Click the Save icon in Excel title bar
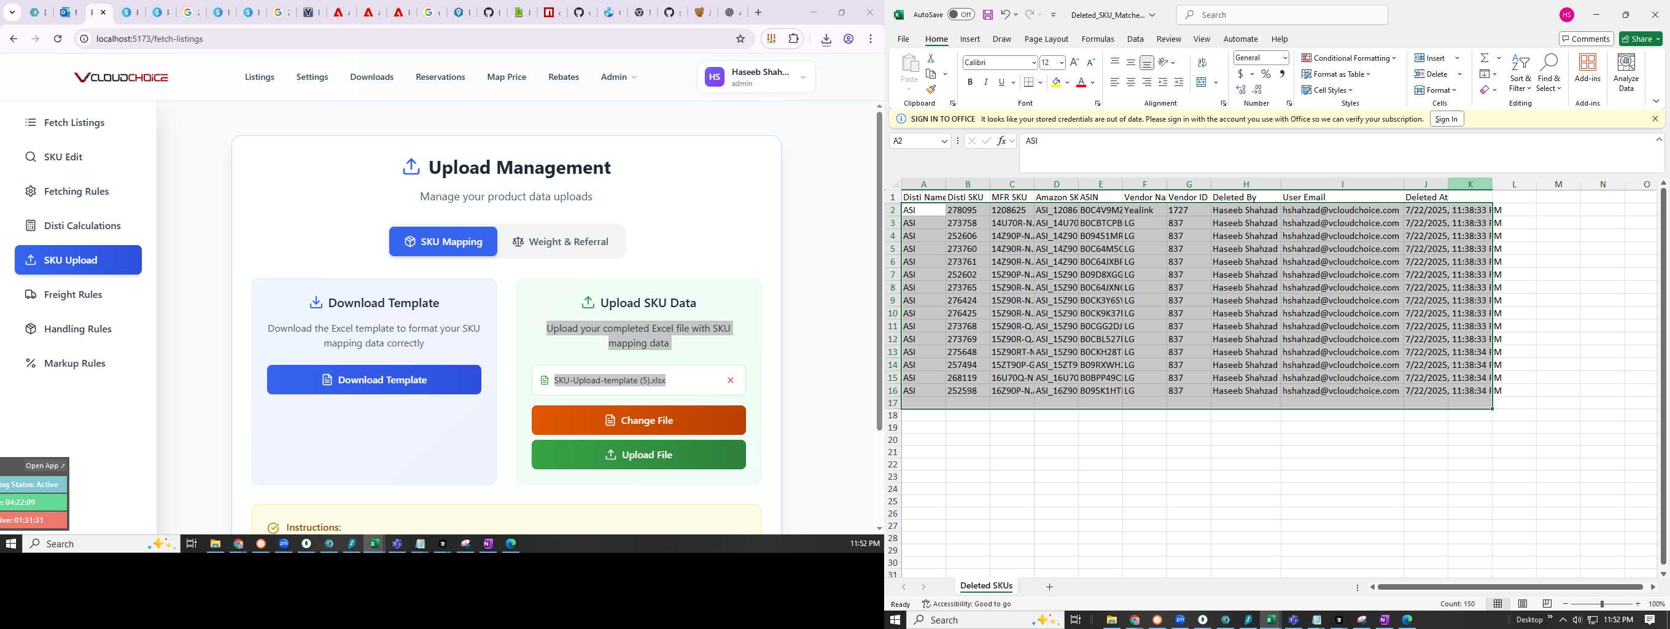 [987, 15]
